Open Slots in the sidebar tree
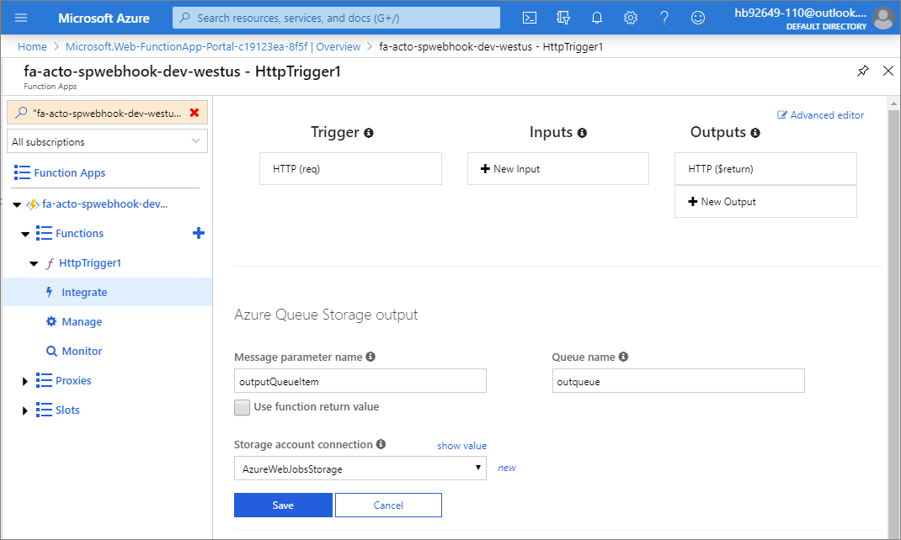Viewport: 901px width, 540px height. click(67, 410)
